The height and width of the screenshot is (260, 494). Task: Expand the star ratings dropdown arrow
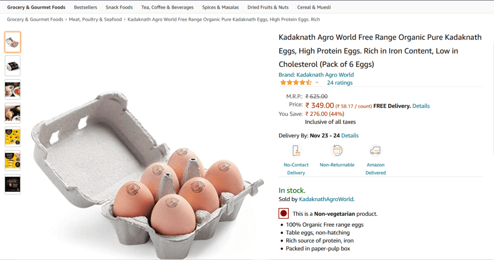tap(317, 83)
